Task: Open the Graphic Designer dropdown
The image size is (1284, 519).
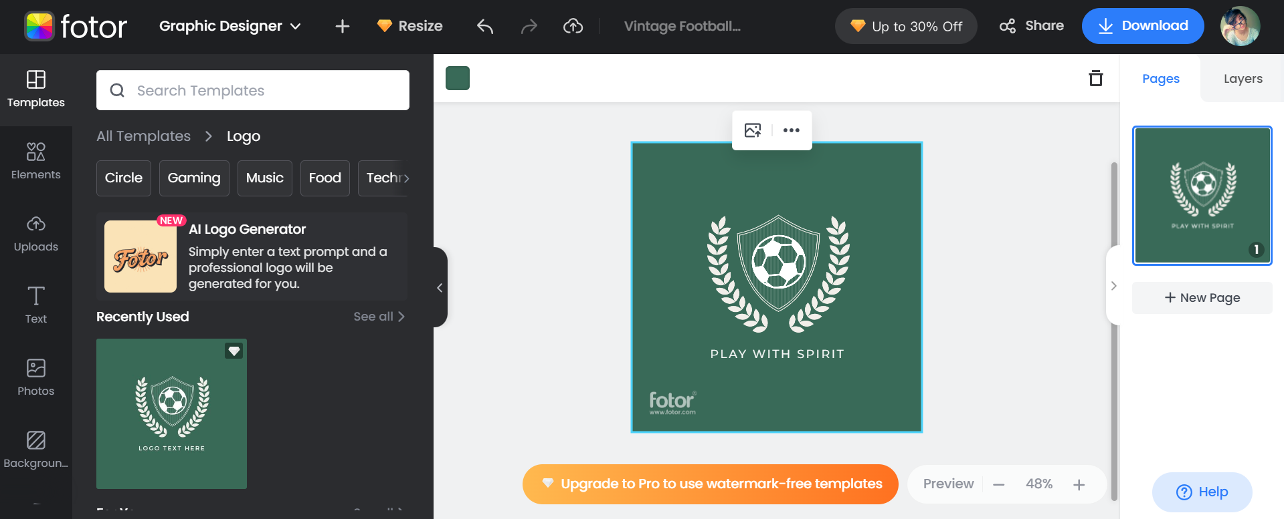Action: [x=230, y=26]
